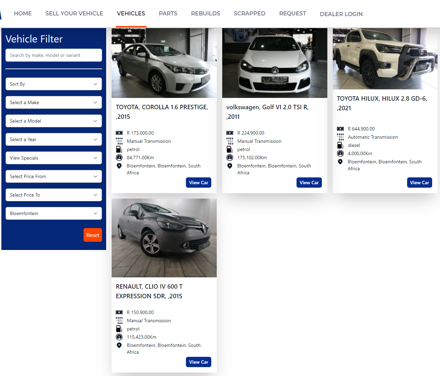Click the odometer icon on the Hilux card
440x376 pixels.
[340, 153]
